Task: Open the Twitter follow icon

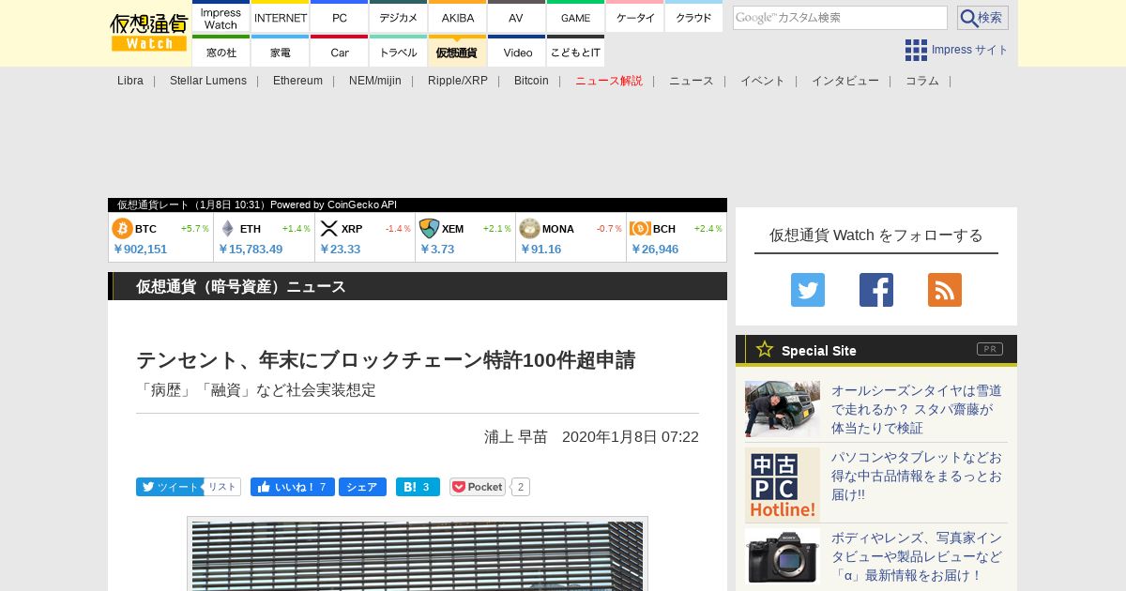Action: [808, 290]
